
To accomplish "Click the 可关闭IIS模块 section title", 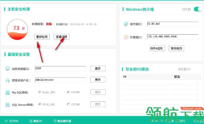I will tap(137, 69).
